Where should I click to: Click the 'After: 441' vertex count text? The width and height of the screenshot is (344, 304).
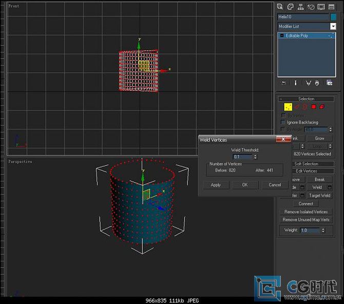[x=264, y=170]
